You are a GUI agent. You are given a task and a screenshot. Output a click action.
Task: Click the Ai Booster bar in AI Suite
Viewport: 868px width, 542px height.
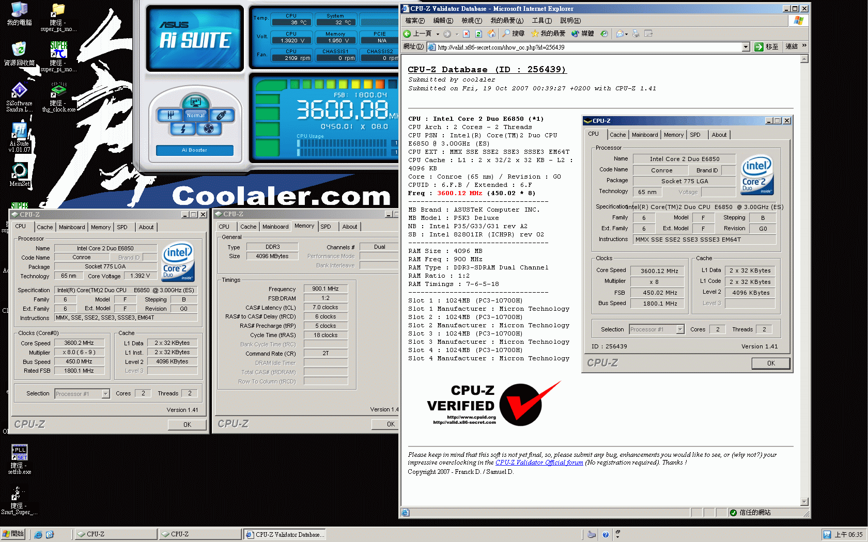coord(195,150)
